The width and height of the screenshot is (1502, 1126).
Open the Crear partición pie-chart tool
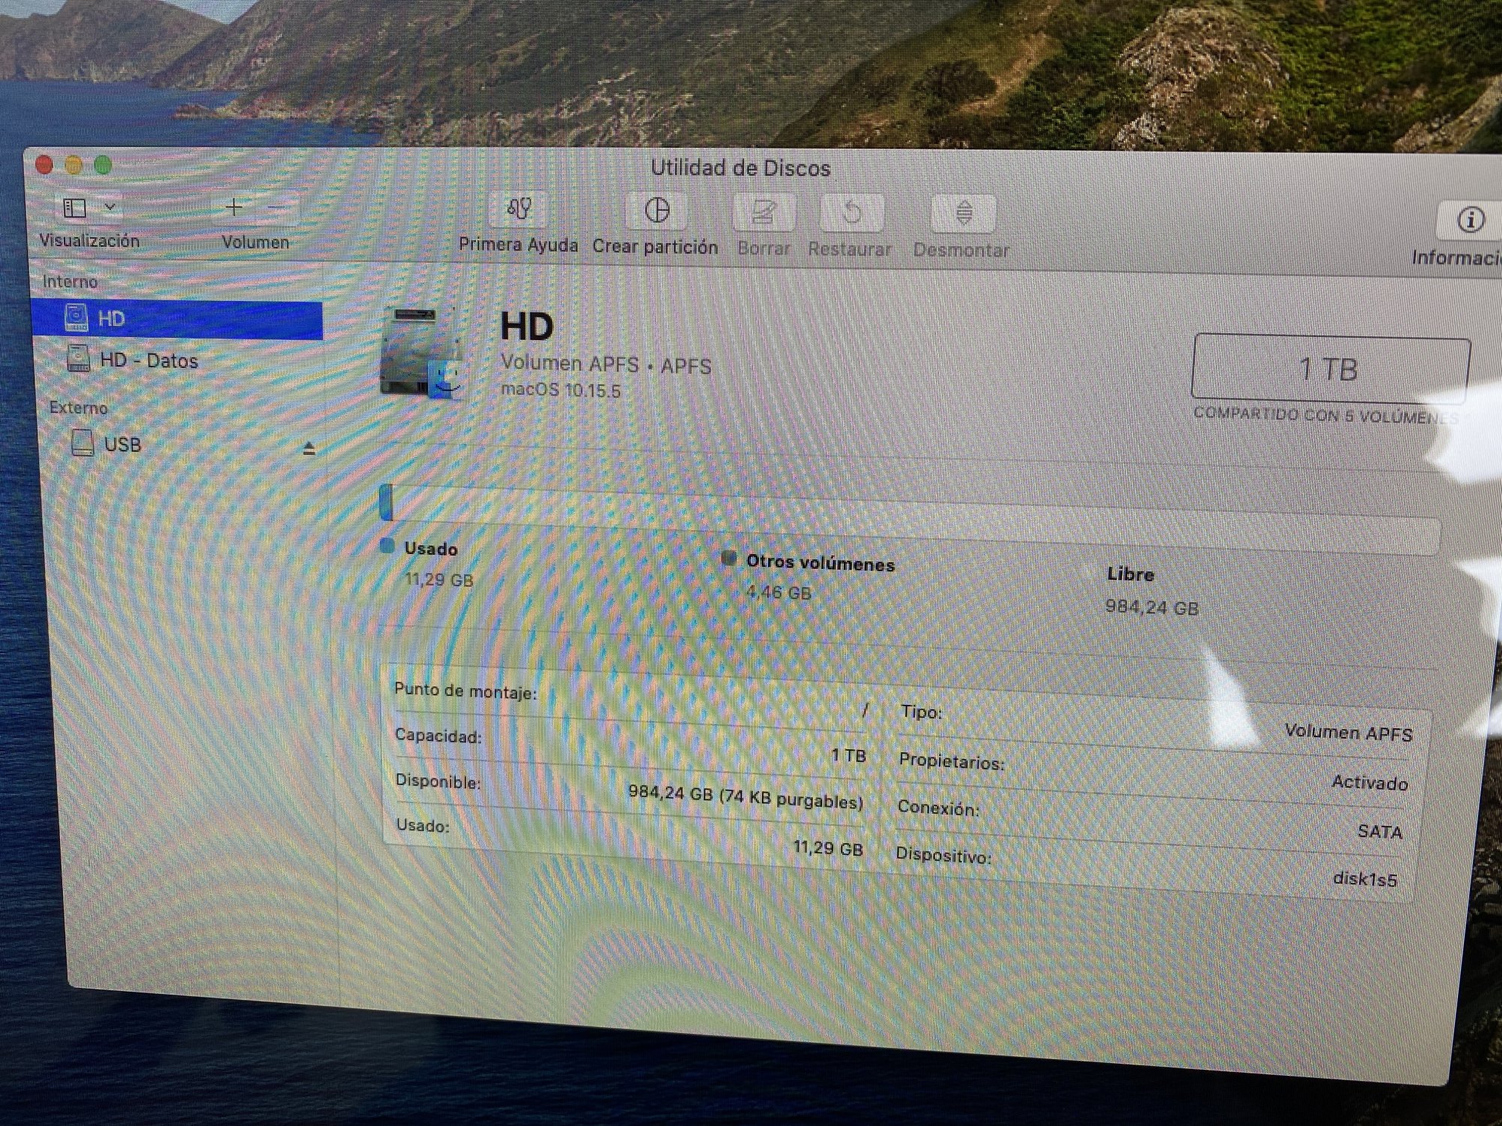(657, 210)
